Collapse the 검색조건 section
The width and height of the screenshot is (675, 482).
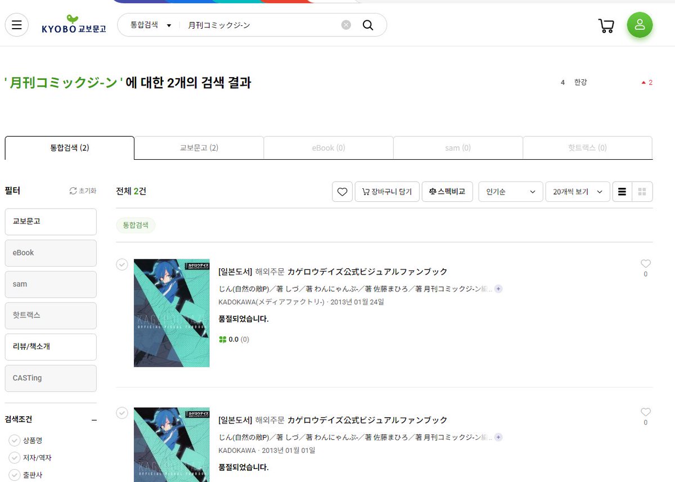point(94,420)
